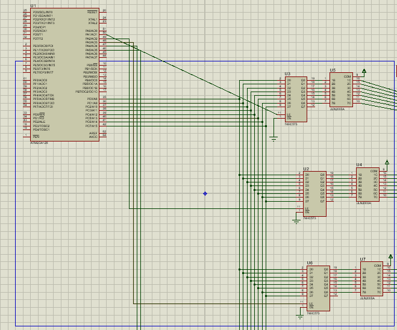Click the power terminal arrow above U5

click(x=364, y=72)
